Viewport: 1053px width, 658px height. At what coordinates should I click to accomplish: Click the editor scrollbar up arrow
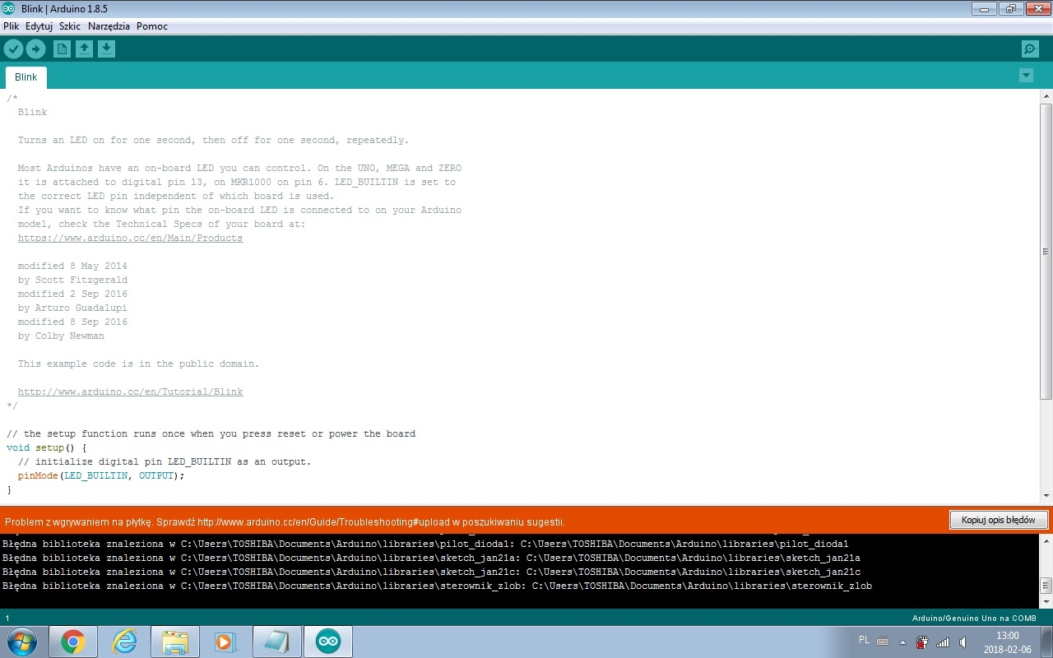coord(1046,96)
